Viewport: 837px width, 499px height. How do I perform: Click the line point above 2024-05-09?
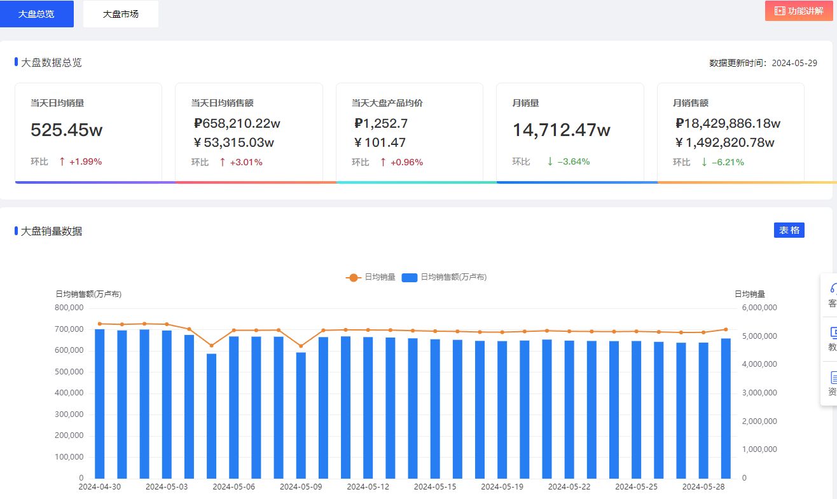click(x=301, y=346)
